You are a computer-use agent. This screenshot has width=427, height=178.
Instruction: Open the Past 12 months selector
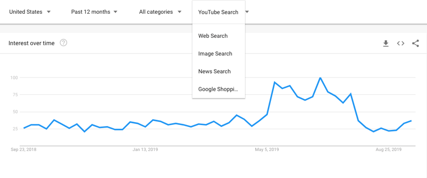coord(94,12)
